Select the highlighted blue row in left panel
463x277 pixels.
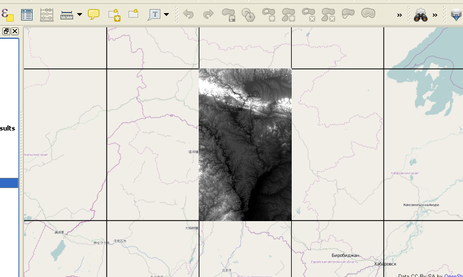tap(9, 183)
